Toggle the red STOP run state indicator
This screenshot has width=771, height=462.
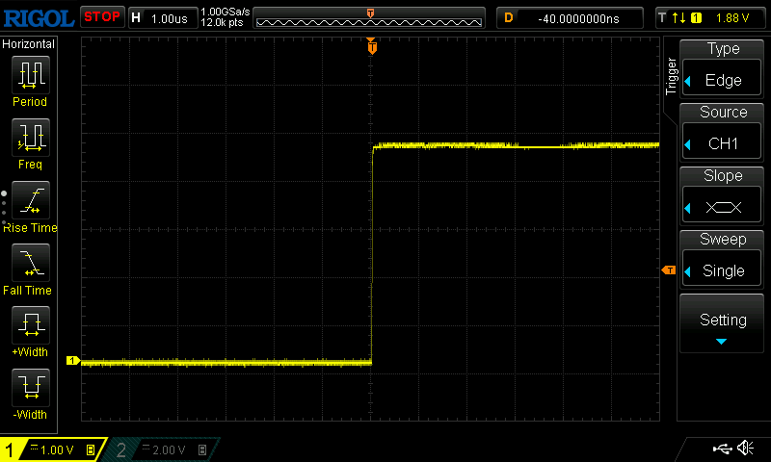point(101,16)
